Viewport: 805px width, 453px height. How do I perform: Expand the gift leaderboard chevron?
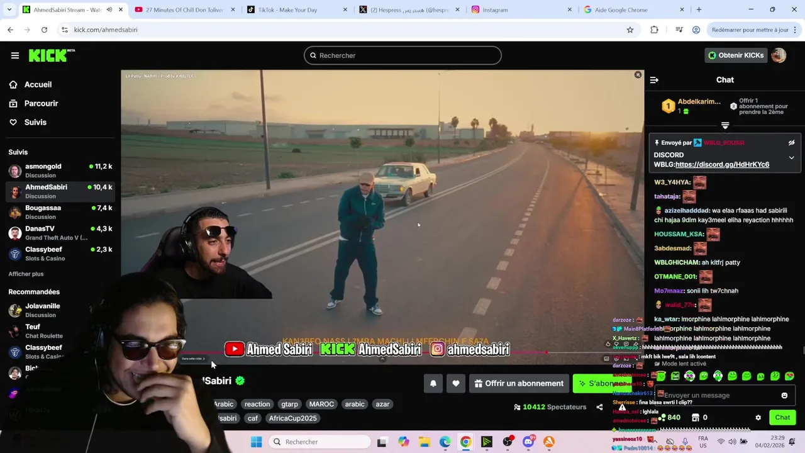point(725,126)
